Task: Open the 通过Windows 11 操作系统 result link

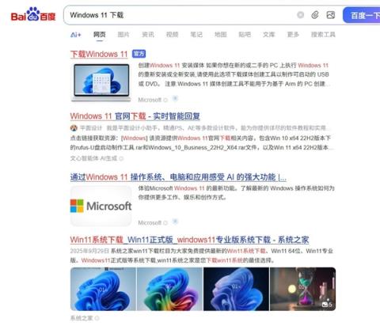Action: 178,177
